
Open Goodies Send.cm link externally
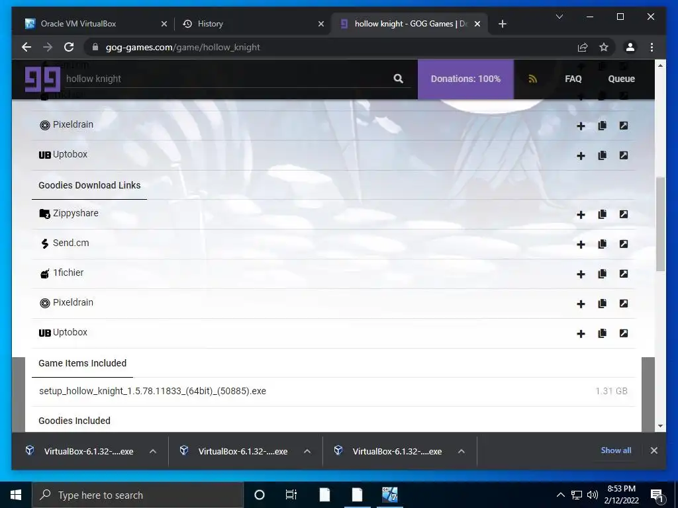coord(624,244)
